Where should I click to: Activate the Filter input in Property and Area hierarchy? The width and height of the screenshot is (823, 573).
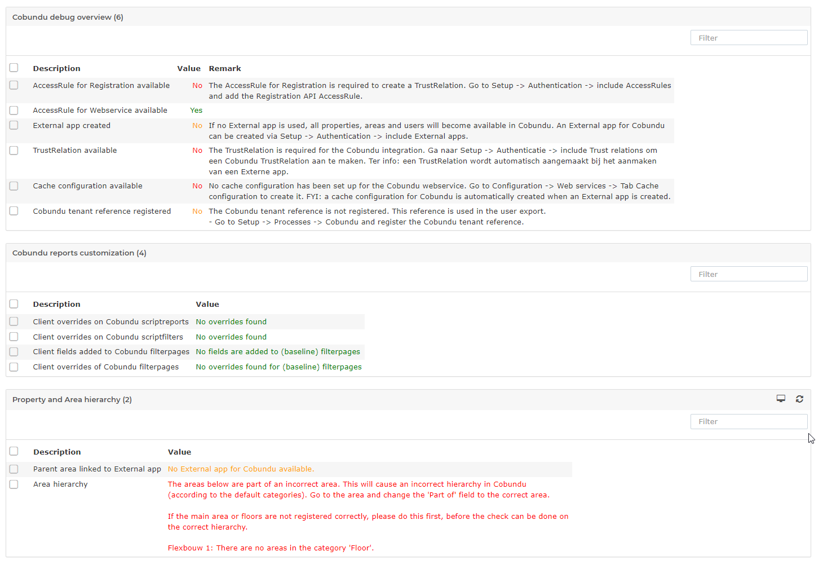click(749, 421)
